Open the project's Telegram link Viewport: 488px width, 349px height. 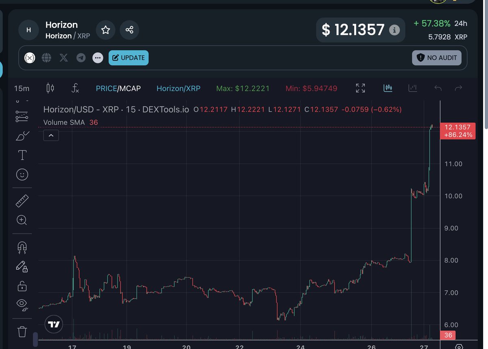81,58
